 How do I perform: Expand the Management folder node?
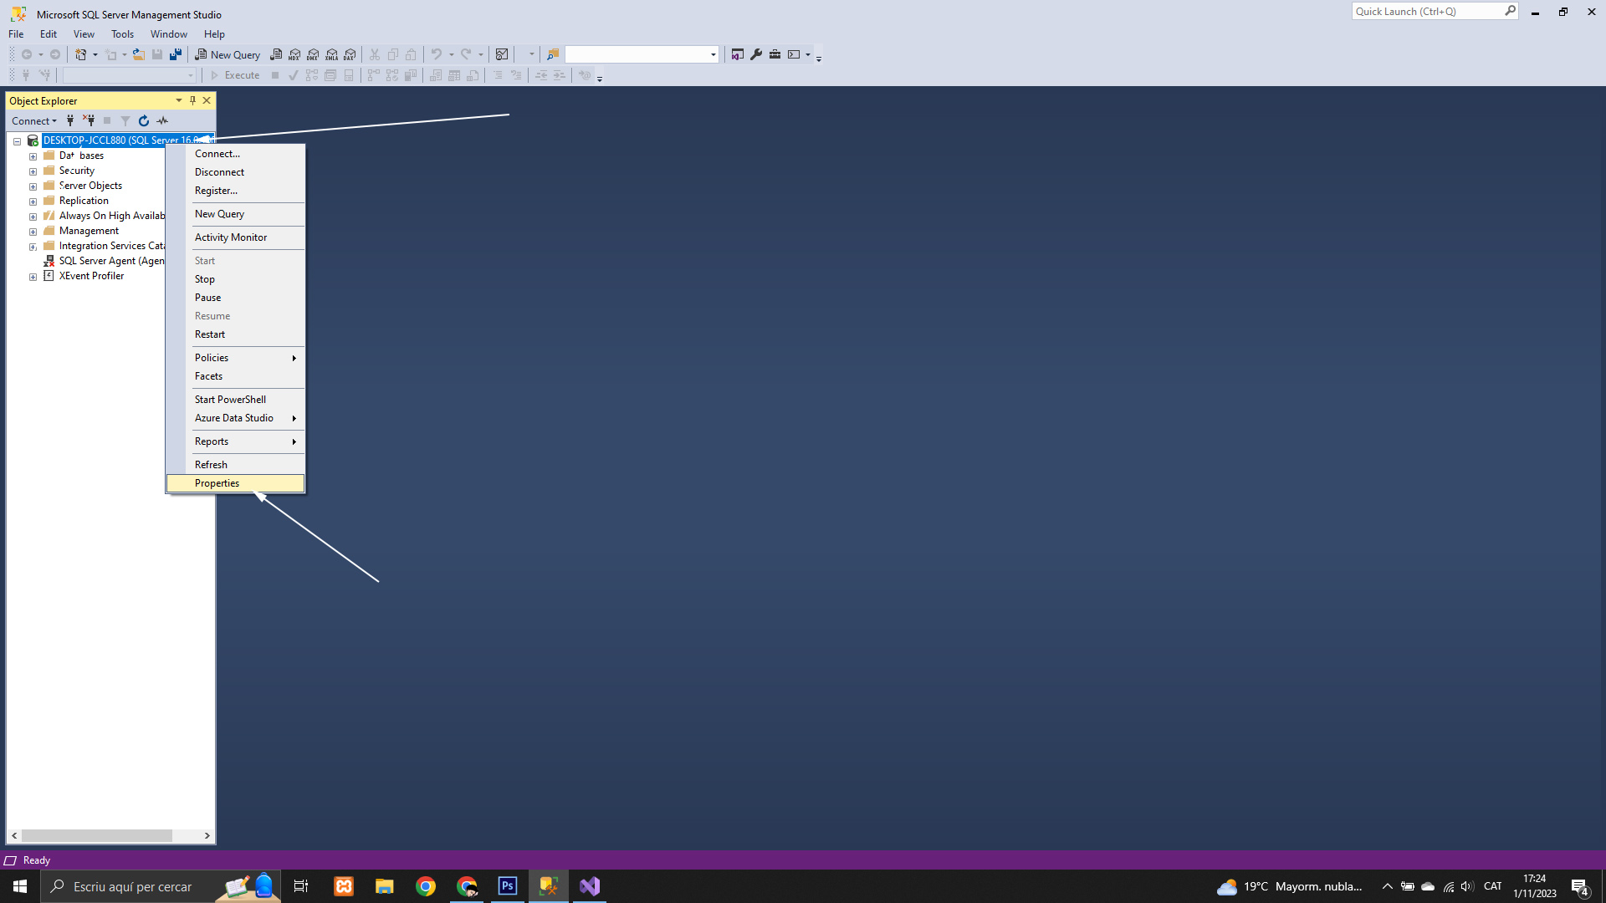[x=33, y=232]
